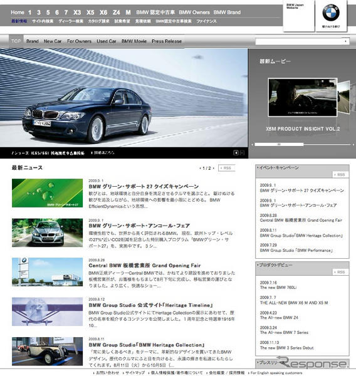Select first banner slide indicator

[236, 152]
